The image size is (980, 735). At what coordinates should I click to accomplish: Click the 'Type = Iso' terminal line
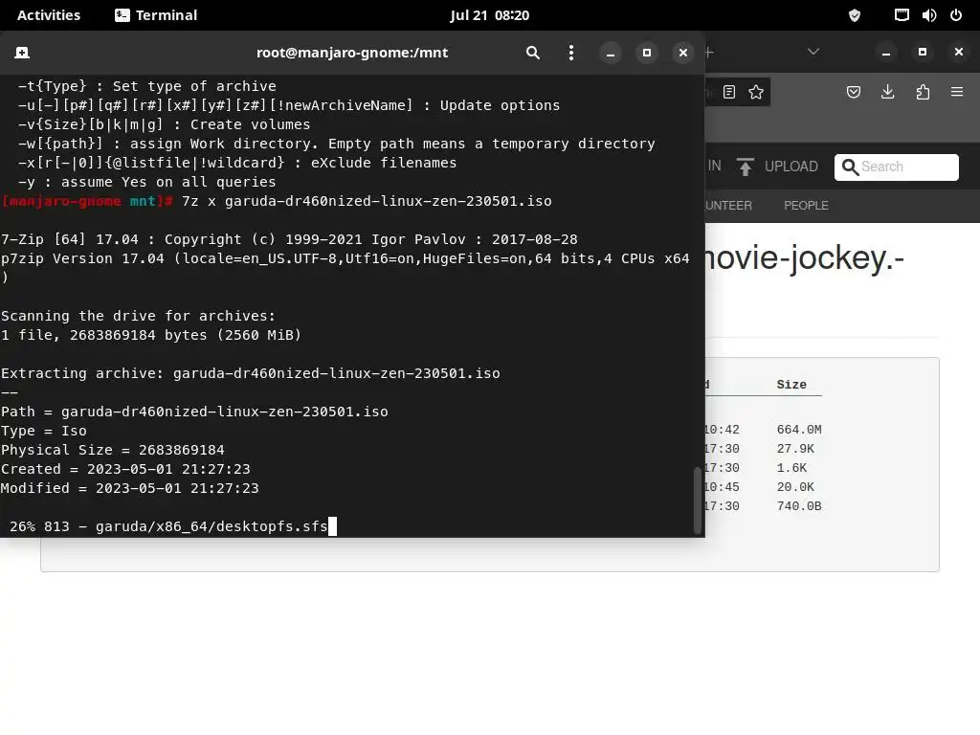click(44, 431)
